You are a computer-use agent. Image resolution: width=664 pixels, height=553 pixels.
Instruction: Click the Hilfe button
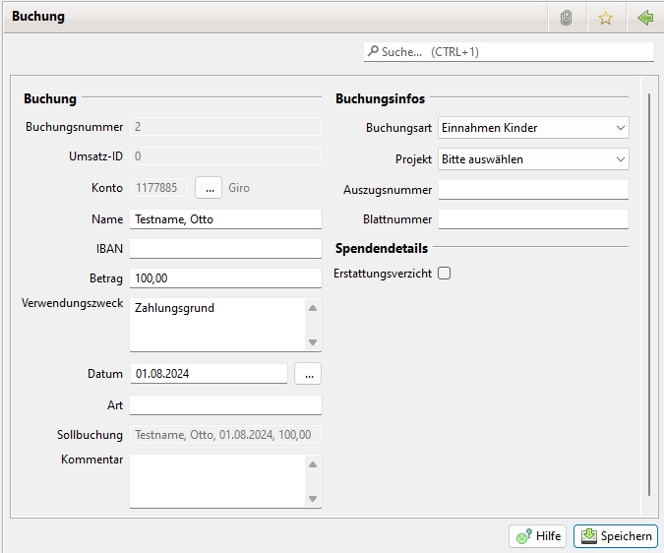(537, 536)
